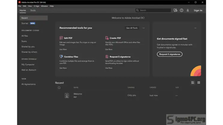The width and height of the screenshot is (223, 125).
Task: Open All Agreements under Sign
Action: 29,84
